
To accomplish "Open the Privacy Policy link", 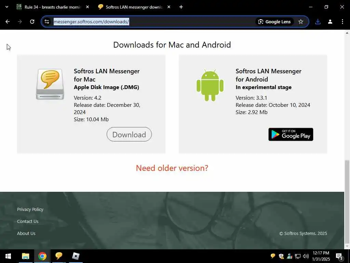I will point(30,209).
